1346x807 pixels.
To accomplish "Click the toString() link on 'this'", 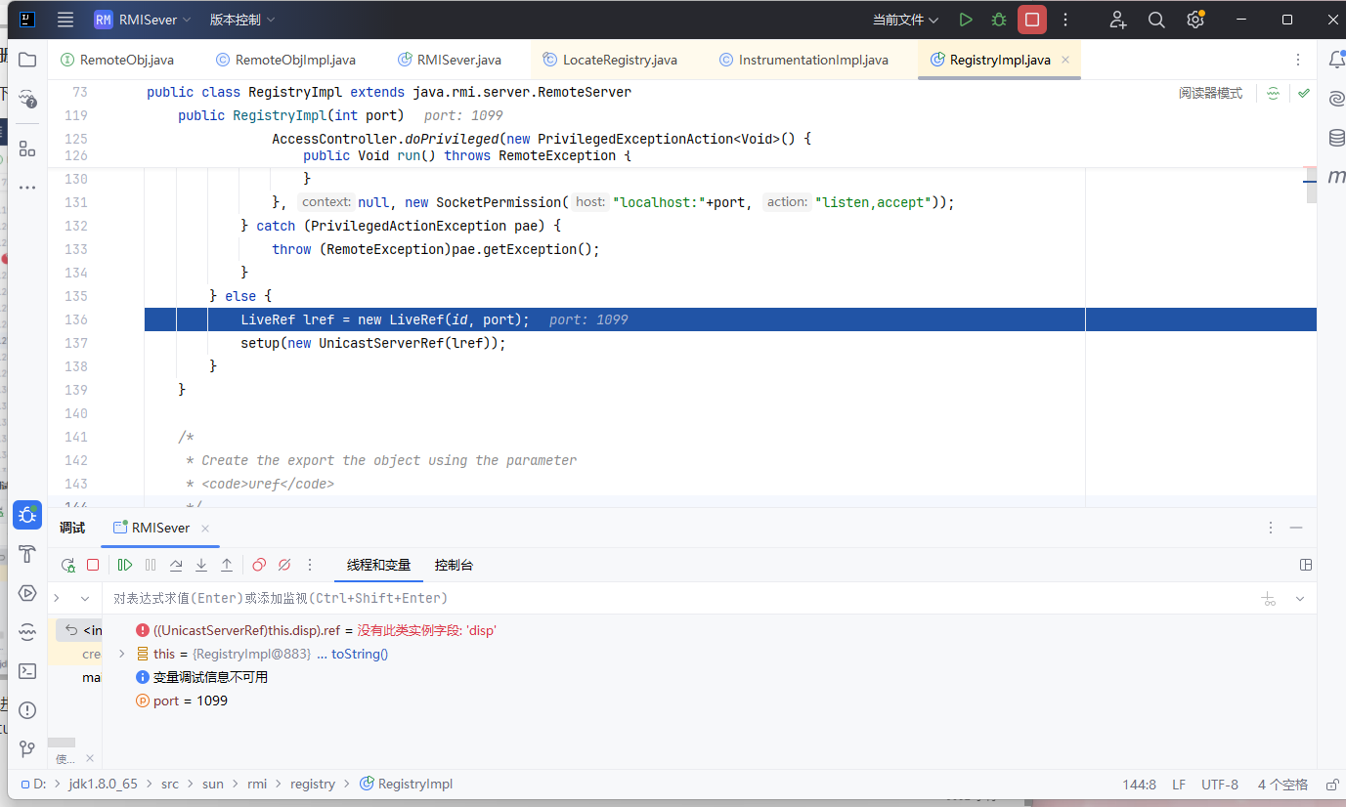I will pos(360,654).
